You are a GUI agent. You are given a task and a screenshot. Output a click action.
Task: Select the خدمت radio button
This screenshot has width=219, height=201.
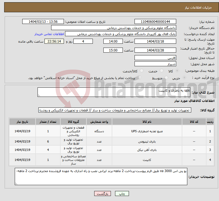[161, 71]
